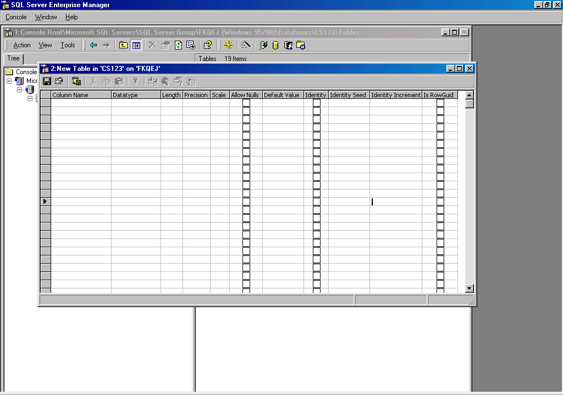563x395 pixels.
Task: Click the Precision column header
Action: (x=196, y=94)
